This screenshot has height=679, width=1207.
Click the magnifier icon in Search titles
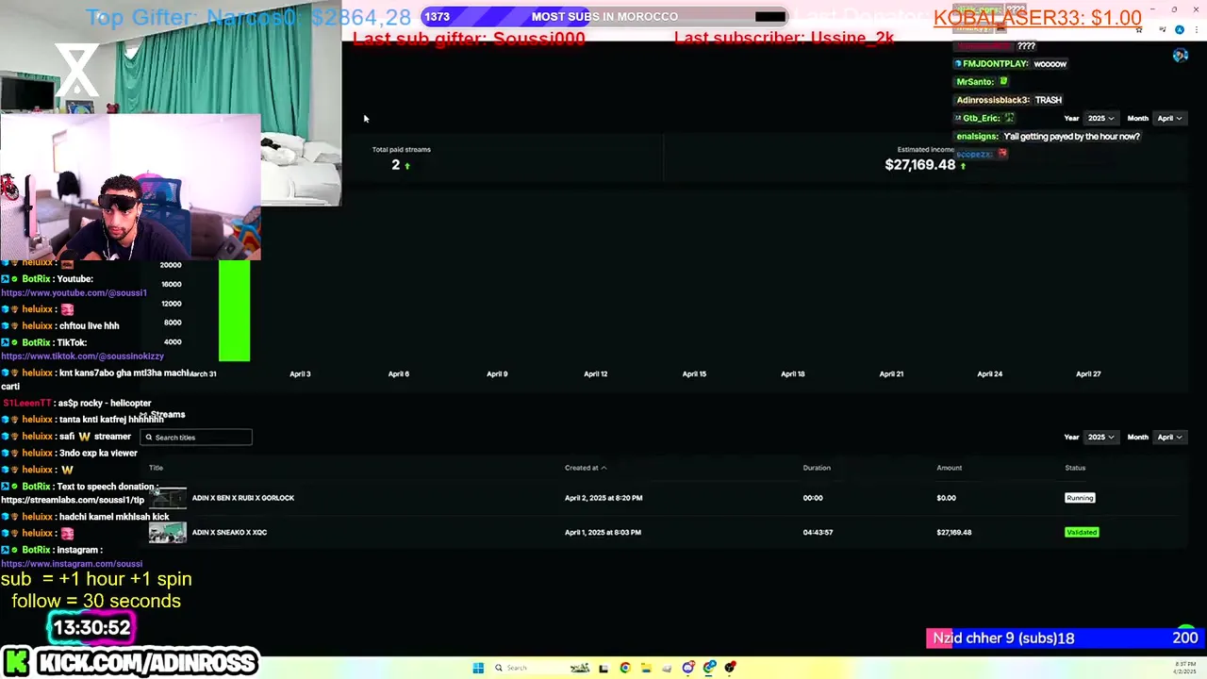pos(149,438)
